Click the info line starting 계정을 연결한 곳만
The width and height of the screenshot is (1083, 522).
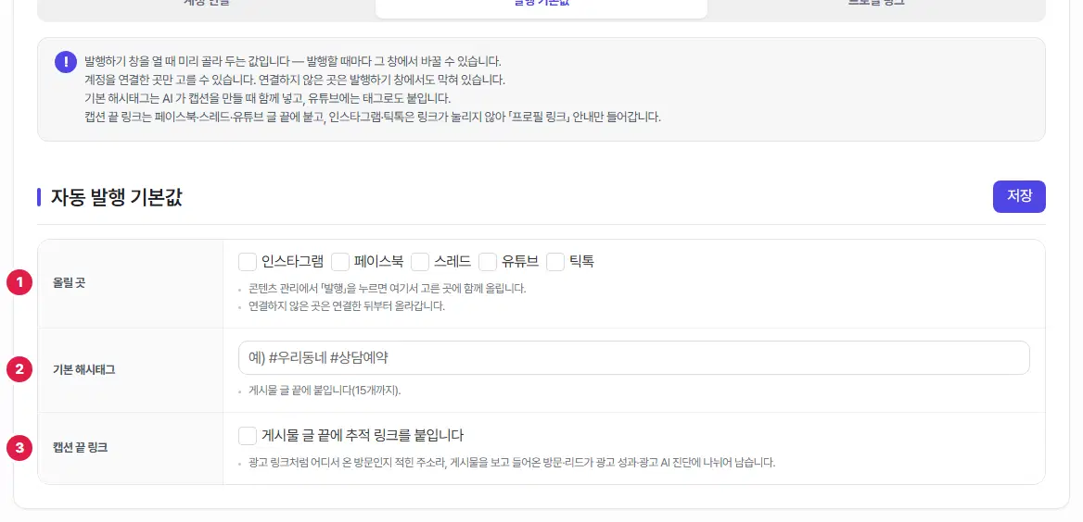(295, 80)
